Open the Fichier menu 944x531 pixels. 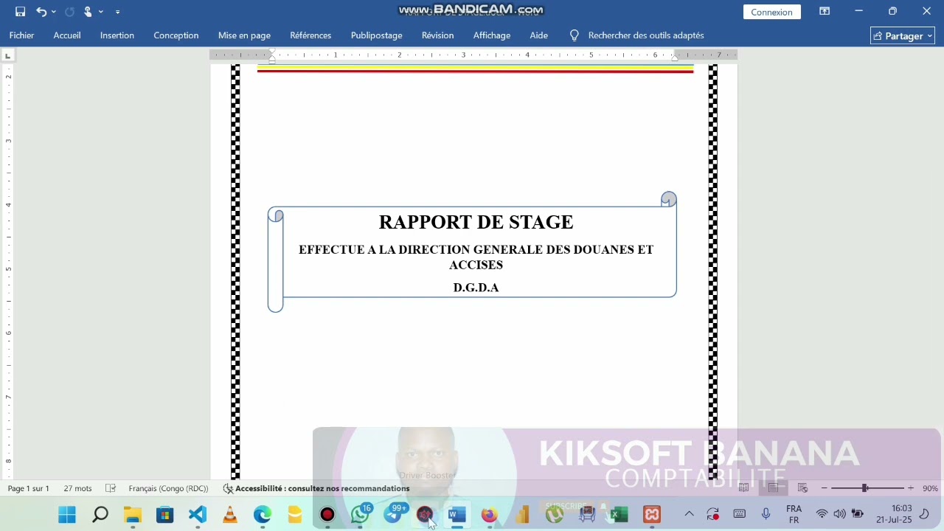22,35
